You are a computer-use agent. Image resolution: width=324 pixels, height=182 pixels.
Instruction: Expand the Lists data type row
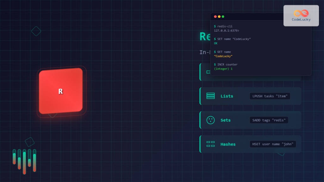pyautogui.click(x=250, y=96)
